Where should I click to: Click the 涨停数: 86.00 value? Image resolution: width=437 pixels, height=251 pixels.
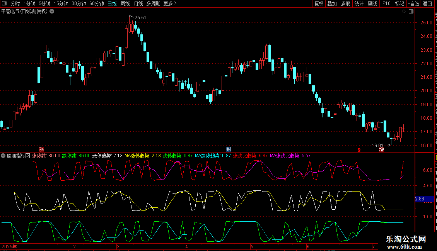pyautogui.click(x=46, y=156)
